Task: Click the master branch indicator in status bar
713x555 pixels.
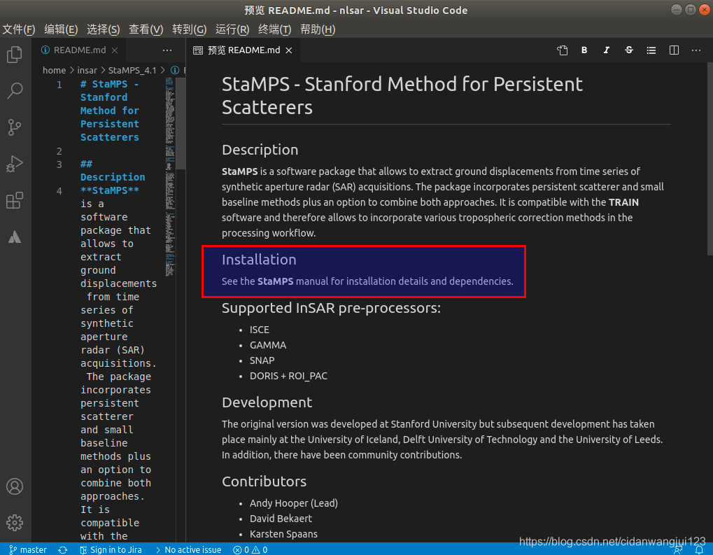Action: [x=28, y=549]
